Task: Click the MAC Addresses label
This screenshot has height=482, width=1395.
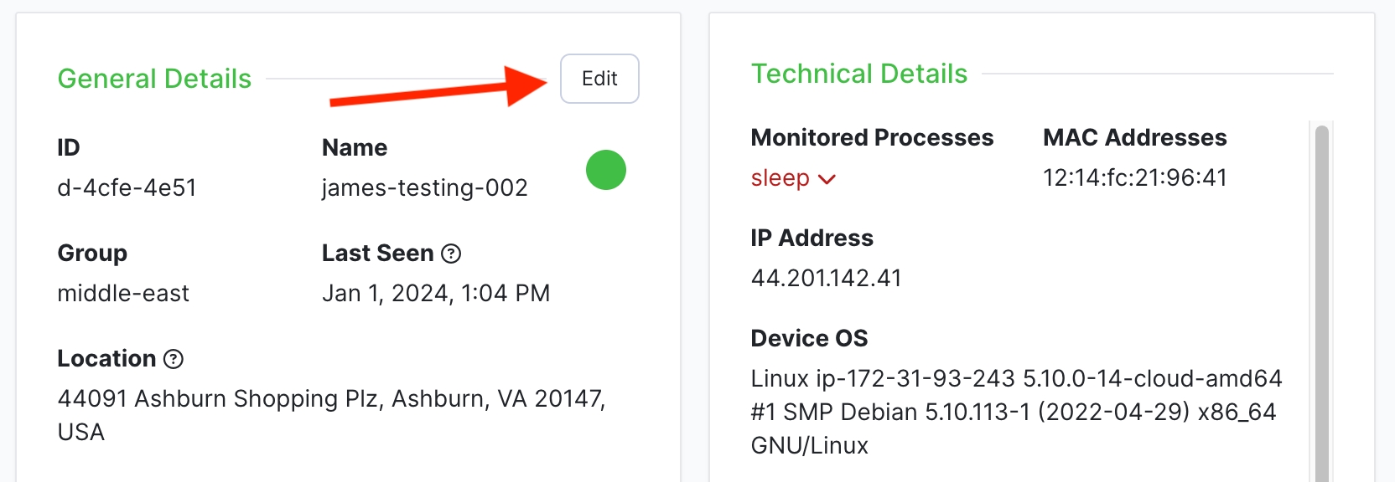Action: [1134, 137]
